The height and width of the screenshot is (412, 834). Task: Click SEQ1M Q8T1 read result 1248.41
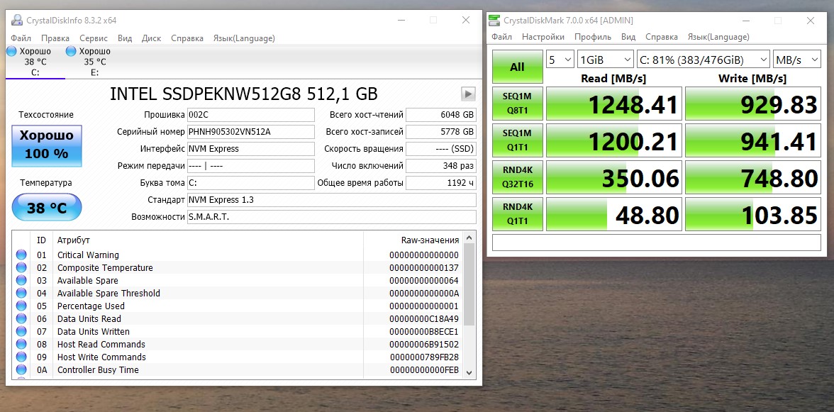point(614,104)
